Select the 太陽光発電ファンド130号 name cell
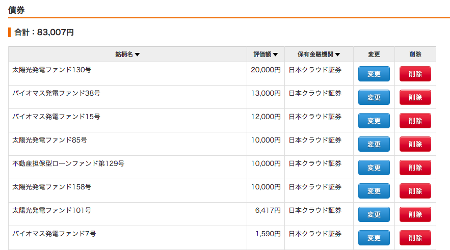This screenshot has height=250, width=450. [x=128, y=74]
